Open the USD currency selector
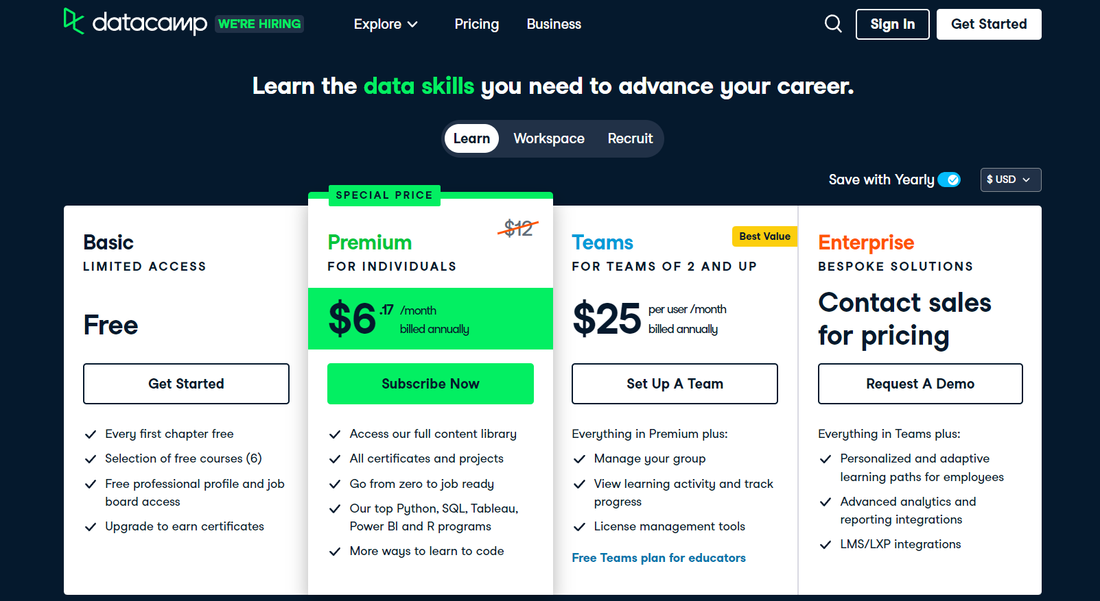The width and height of the screenshot is (1100, 601). [1010, 180]
